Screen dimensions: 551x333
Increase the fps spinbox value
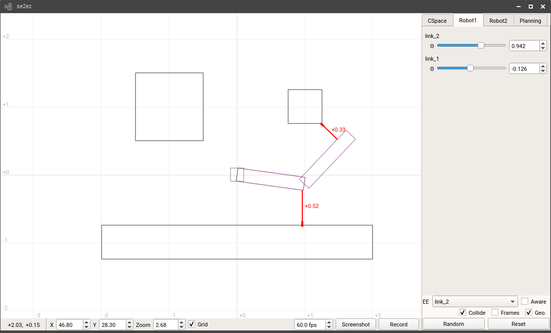coord(329,322)
